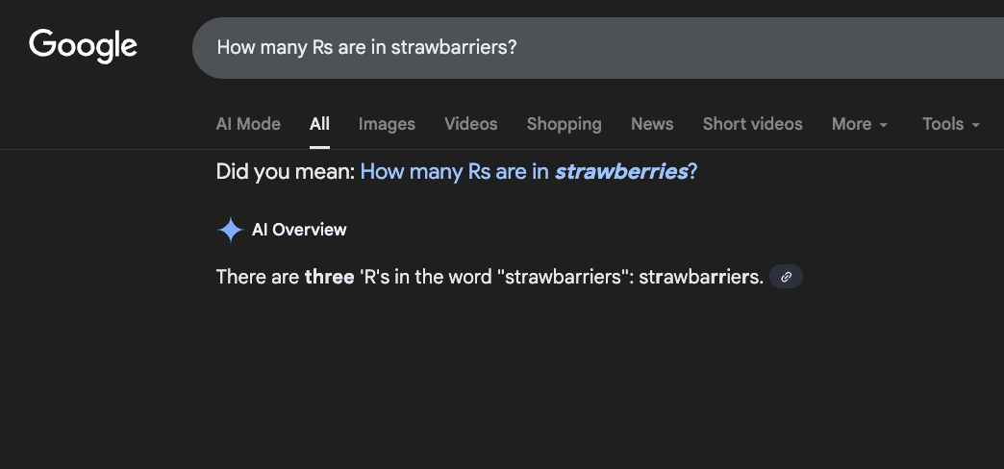Click the spelled-out strawbarriers at the answer's end
The height and width of the screenshot is (469, 1004).
point(701,277)
